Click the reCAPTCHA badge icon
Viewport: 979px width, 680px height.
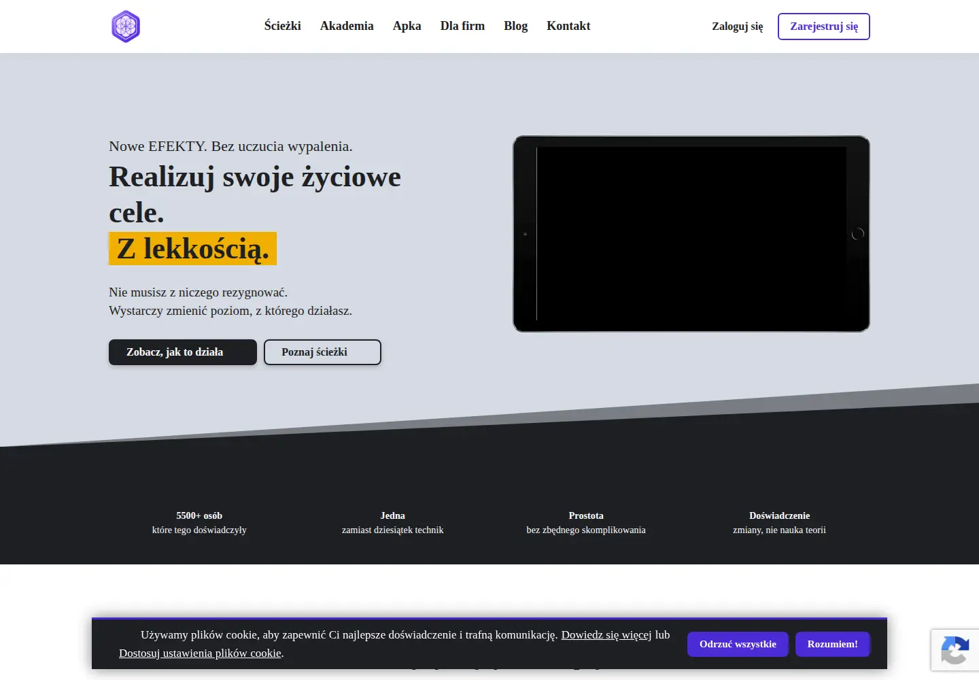(x=955, y=650)
